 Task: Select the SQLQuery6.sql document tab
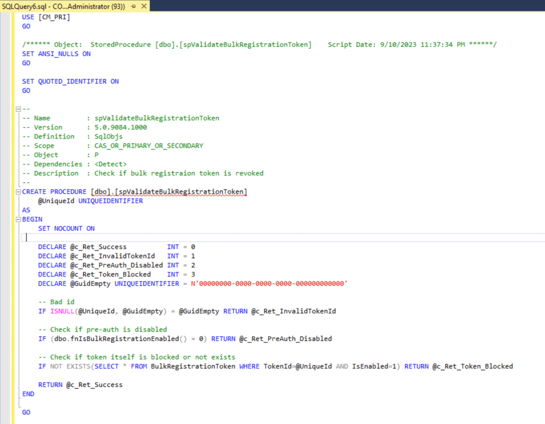(63, 6)
